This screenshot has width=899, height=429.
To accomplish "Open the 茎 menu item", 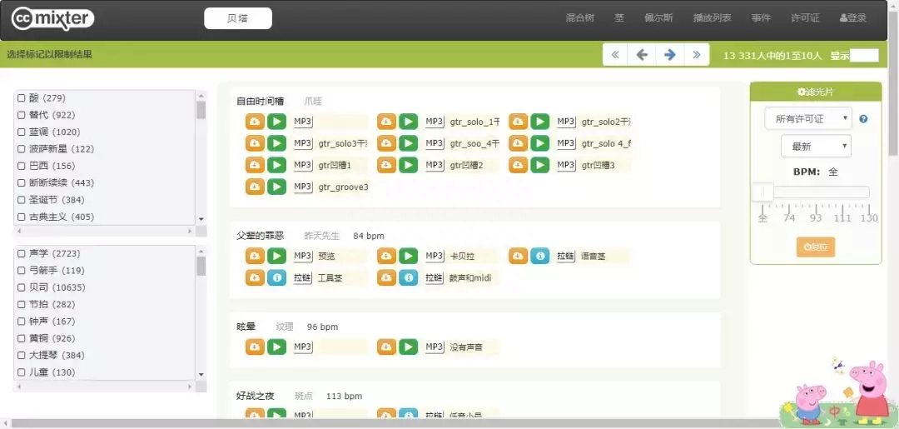I will point(619,17).
